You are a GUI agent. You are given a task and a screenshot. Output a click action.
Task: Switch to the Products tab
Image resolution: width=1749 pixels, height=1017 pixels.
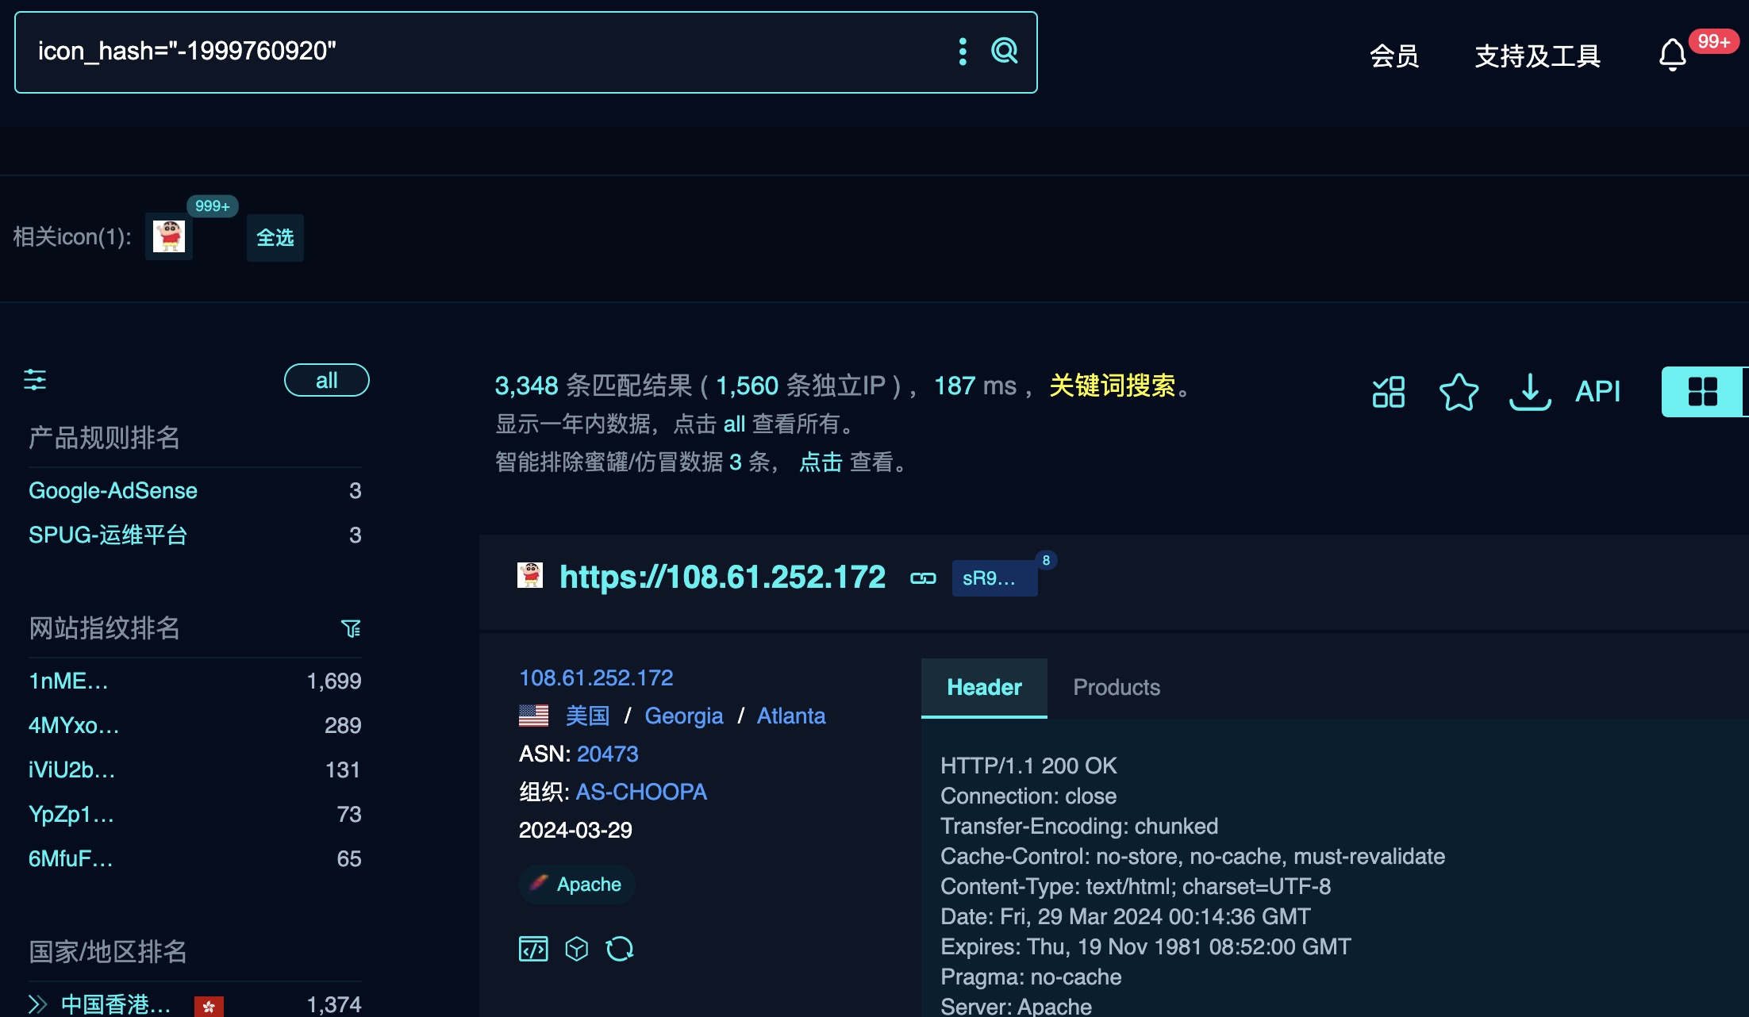(x=1116, y=687)
